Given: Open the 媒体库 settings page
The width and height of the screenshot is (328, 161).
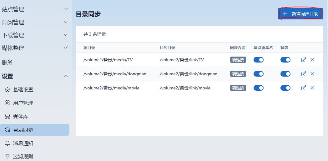Looking at the screenshot, I should tap(21, 116).
